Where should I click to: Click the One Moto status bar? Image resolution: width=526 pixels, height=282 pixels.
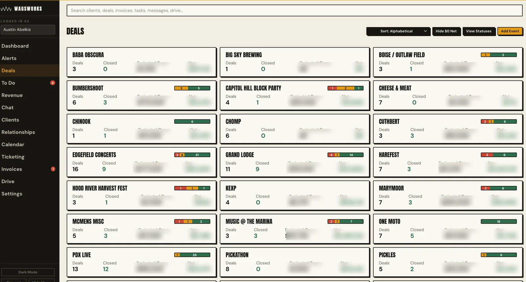(499, 222)
